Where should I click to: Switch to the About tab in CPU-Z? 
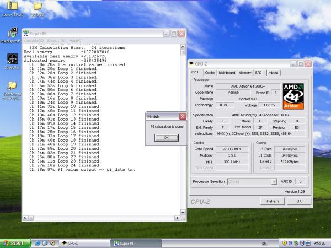[x=274, y=73]
